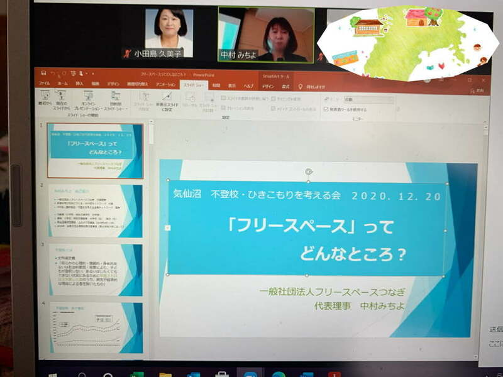Screen dimensions: 503x377
Task: Select slide 3 thumbnail 不登校とは
Action: [96, 270]
